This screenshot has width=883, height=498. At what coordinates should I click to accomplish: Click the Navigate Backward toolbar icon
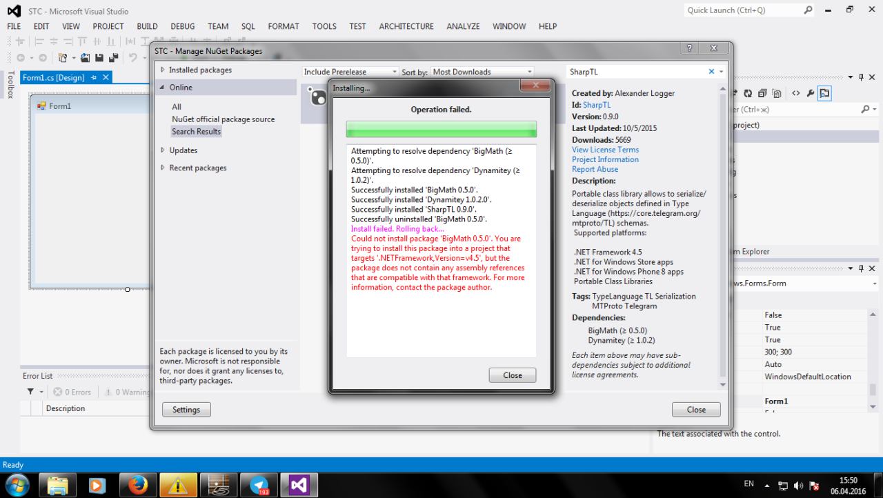21,57
